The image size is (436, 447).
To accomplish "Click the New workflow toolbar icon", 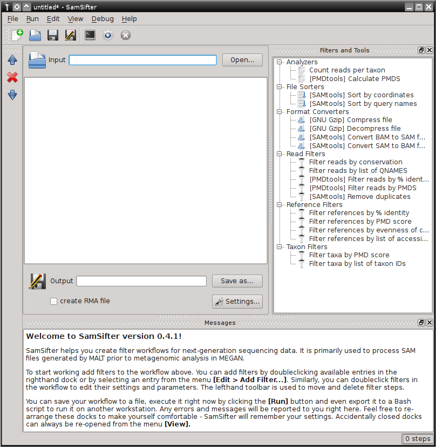I will pyautogui.click(x=17, y=35).
